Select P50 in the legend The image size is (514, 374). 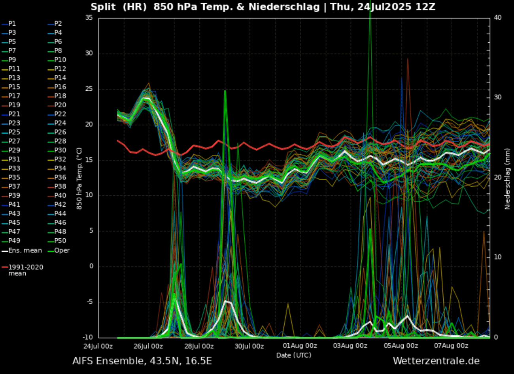coord(60,241)
